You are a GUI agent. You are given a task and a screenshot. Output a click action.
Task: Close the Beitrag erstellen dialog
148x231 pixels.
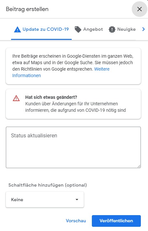140,9
